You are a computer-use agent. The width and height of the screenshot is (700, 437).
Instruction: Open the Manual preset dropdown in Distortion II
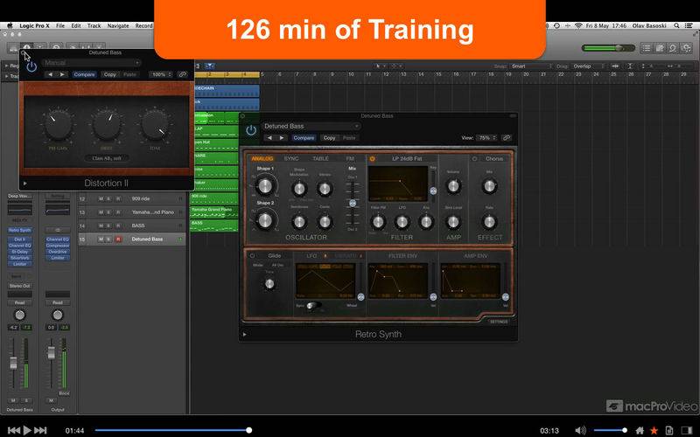coord(92,63)
